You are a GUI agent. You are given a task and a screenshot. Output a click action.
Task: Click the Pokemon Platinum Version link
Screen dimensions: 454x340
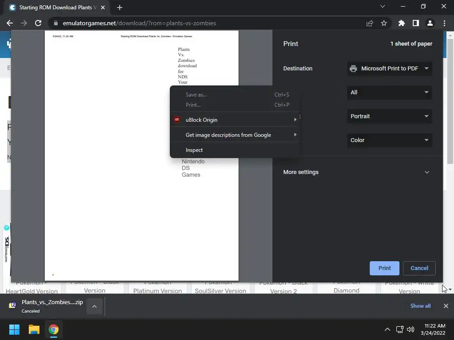click(x=157, y=287)
